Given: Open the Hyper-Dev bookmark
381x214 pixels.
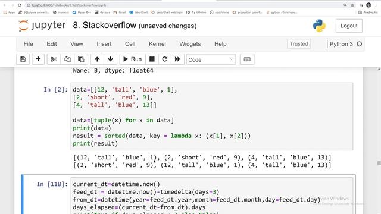Looking at the screenshot, I should tap(82, 12).
